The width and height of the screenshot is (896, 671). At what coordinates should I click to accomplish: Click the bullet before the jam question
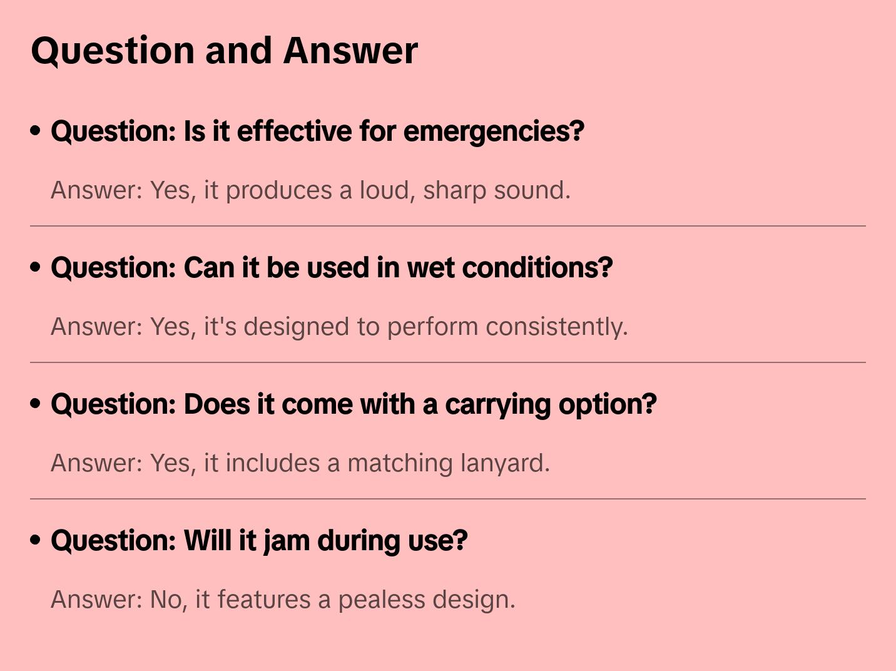(x=36, y=540)
